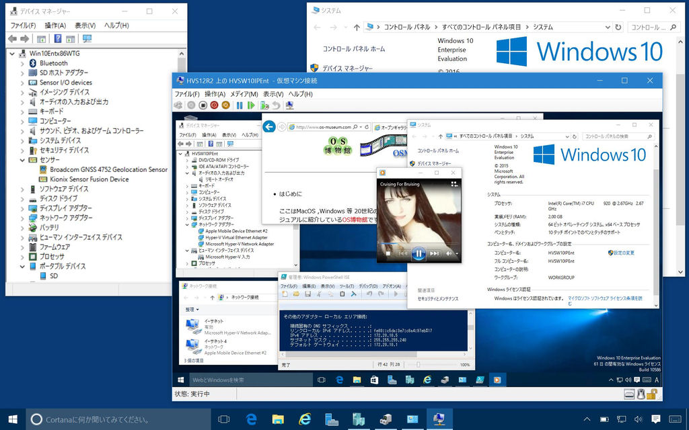Click the Turn Off (stop) button in VM toolbar
This screenshot has height=430, width=689.
coord(203,105)
